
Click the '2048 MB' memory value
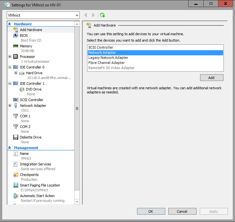pyautogui.click(x=28, y=51)
